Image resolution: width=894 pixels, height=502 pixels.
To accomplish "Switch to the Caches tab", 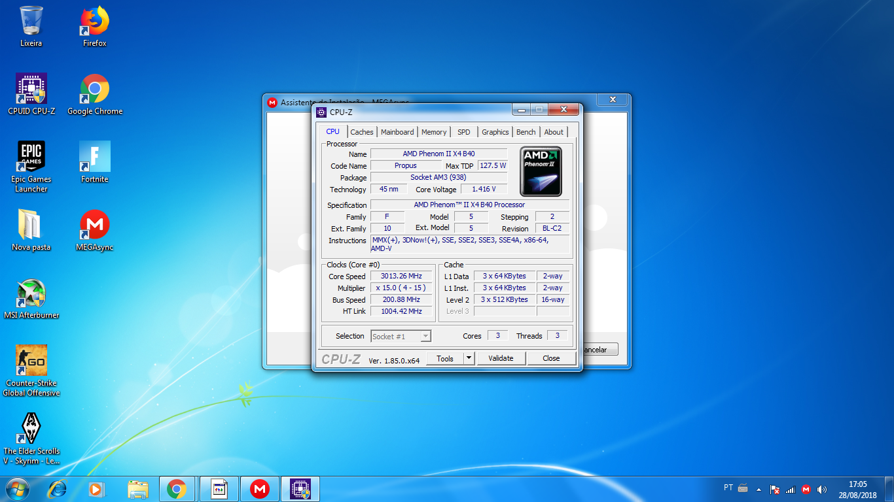I will (361, 132).
